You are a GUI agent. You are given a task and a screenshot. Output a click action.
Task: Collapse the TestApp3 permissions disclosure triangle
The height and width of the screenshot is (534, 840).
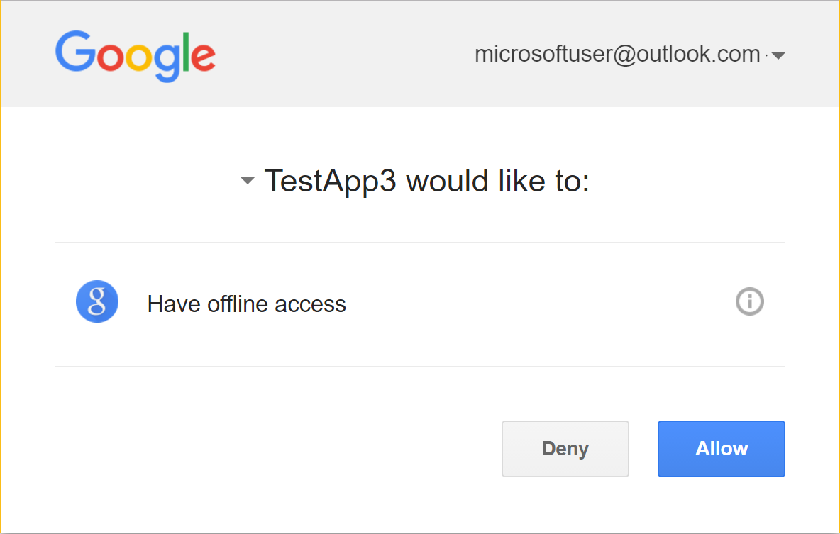(248, 181)
